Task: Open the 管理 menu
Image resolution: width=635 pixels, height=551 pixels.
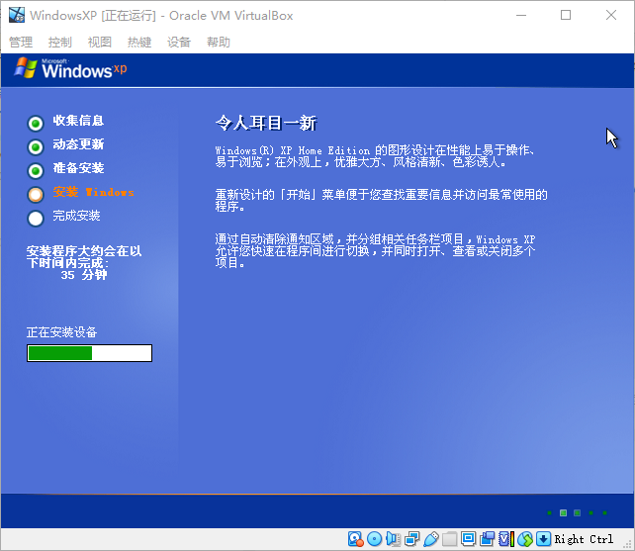Action: point(21,42)
